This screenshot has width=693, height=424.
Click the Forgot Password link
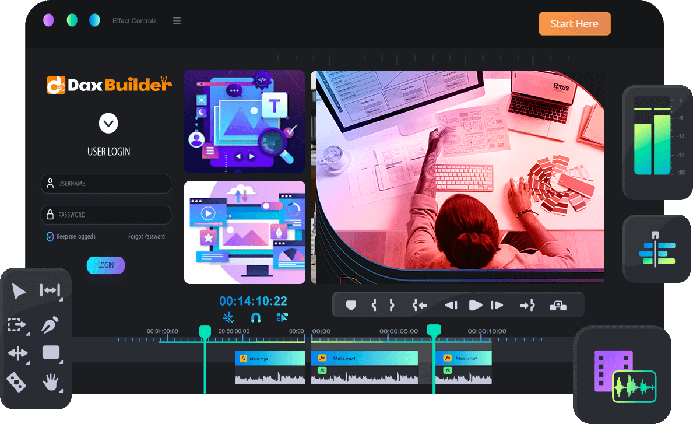tap(146, 236)
